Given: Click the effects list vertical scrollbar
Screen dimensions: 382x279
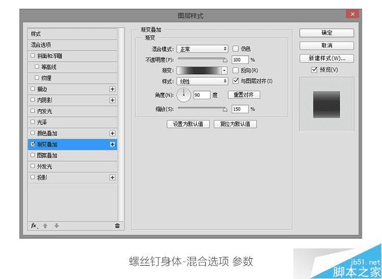Looking at the screenshot, I should point(121,124).
